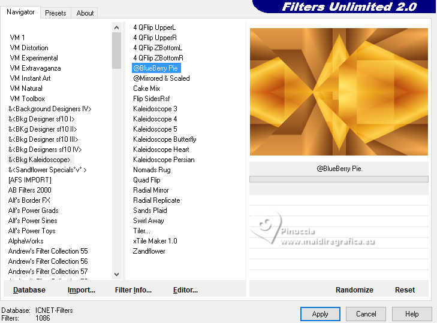The height and width of the screenshot is (323, 437).
Task: Pick VM Toolbox category
Action: (x=27, y=99)
